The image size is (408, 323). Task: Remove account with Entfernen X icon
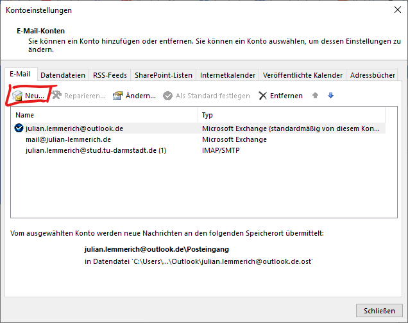tap(263, 96)
